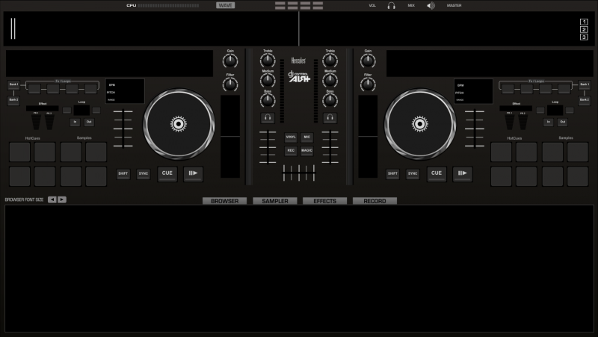Click left deck play/pause button
This screenshot has height=337, width=598.
pyautogui.click(x=194, y=173)
